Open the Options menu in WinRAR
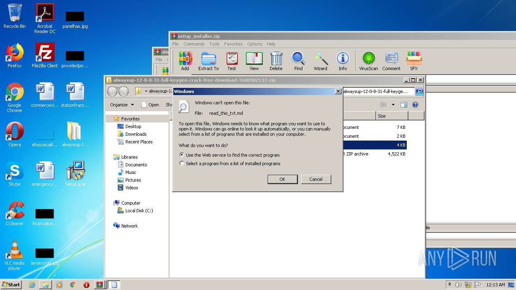The width and height of the screenshot is (516, 290). point(255,44)
